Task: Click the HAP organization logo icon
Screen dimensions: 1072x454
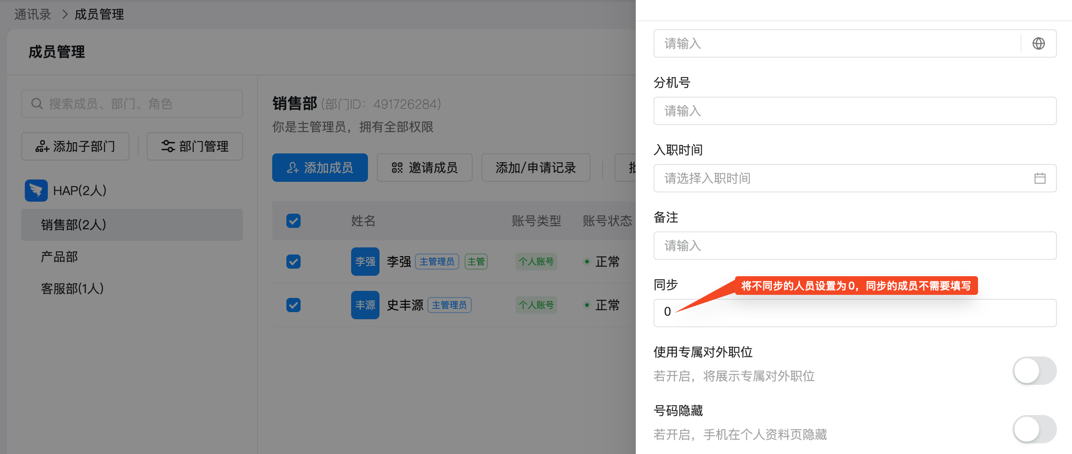Action: (x=36, y=191)
